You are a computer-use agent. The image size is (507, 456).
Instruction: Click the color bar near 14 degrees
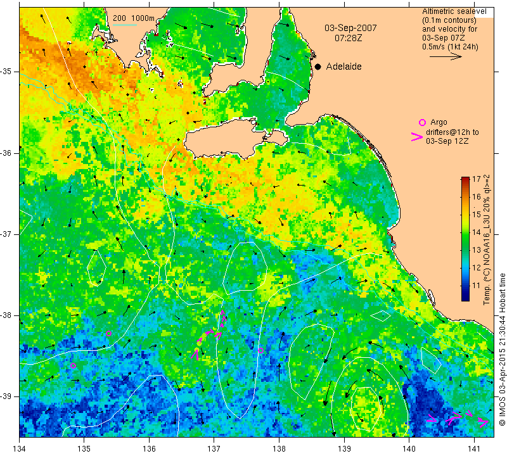pyautogui.click(x=465, y=232)
